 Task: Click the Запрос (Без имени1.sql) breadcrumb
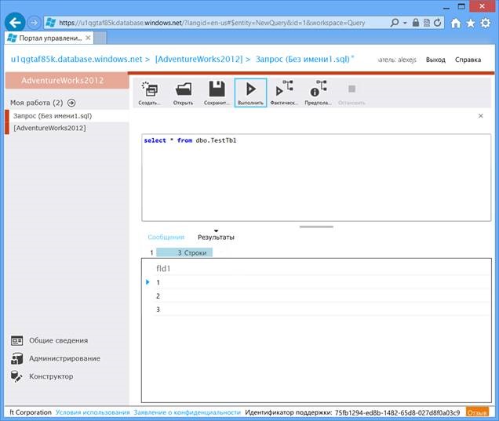pyautogui.click(x=303, y=60)
